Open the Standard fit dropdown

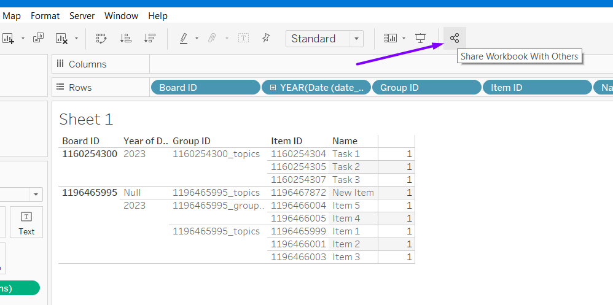(357, 39)
